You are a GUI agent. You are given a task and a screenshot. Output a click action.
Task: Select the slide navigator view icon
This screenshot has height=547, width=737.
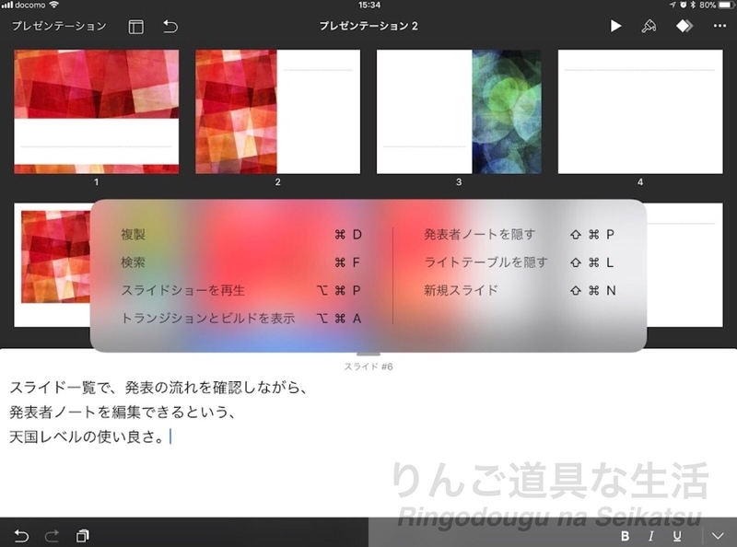click(135, 27)
